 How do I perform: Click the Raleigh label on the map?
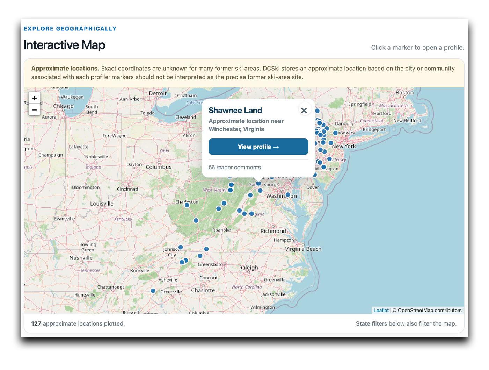(248, 268)
